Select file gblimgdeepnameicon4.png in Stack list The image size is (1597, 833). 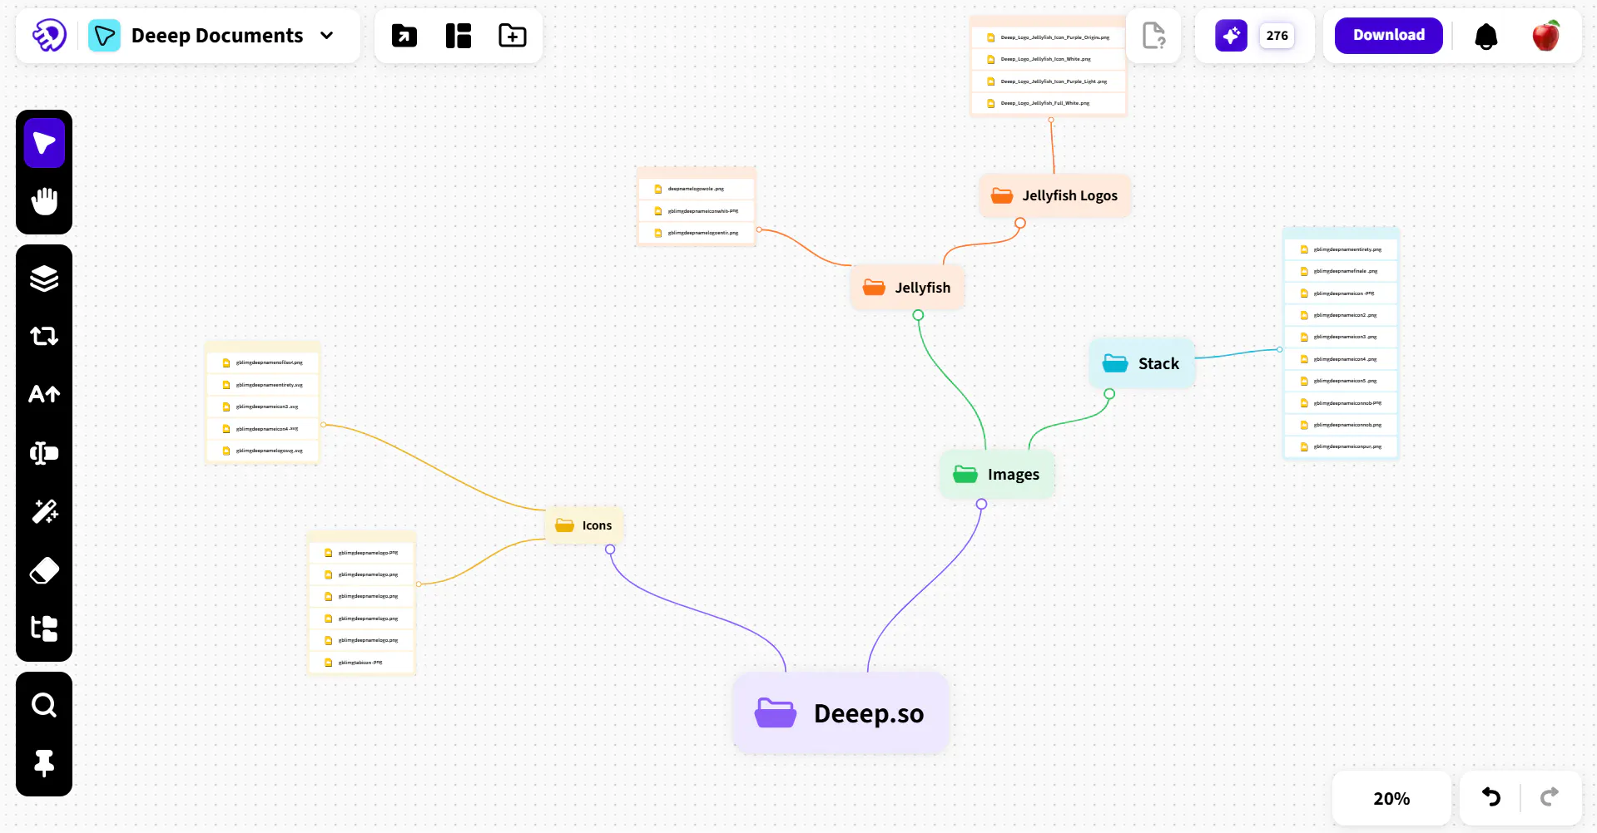coord(1341,359)
